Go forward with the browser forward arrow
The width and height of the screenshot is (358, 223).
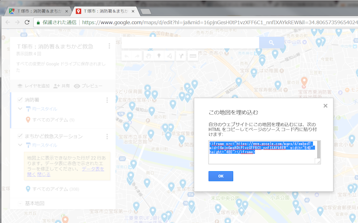coord(17,22)
